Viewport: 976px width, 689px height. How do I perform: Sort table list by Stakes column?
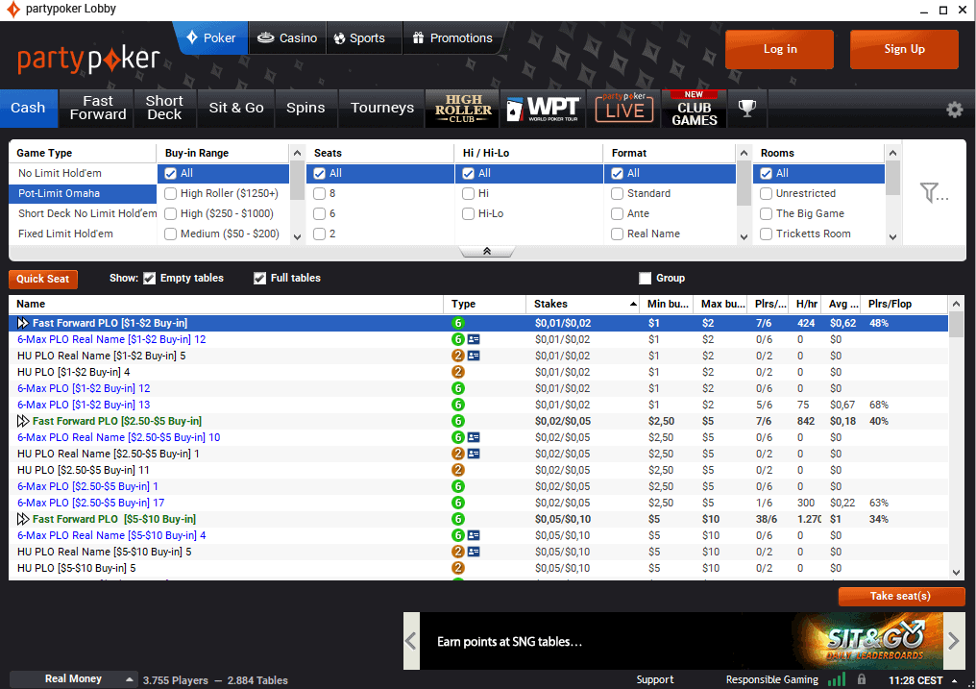[x=584, y=304]
